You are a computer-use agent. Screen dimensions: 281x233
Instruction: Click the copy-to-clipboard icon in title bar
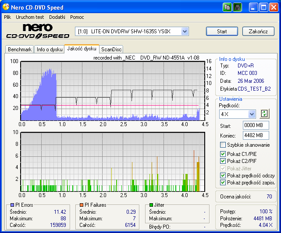coord(227,7)
